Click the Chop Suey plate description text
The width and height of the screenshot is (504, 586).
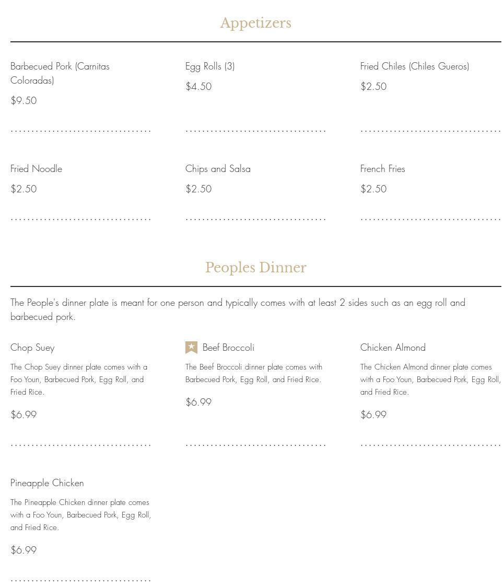[78, 380]
